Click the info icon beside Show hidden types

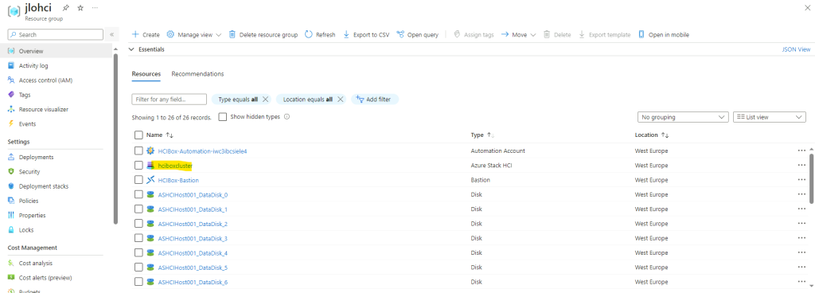(287, 117)
